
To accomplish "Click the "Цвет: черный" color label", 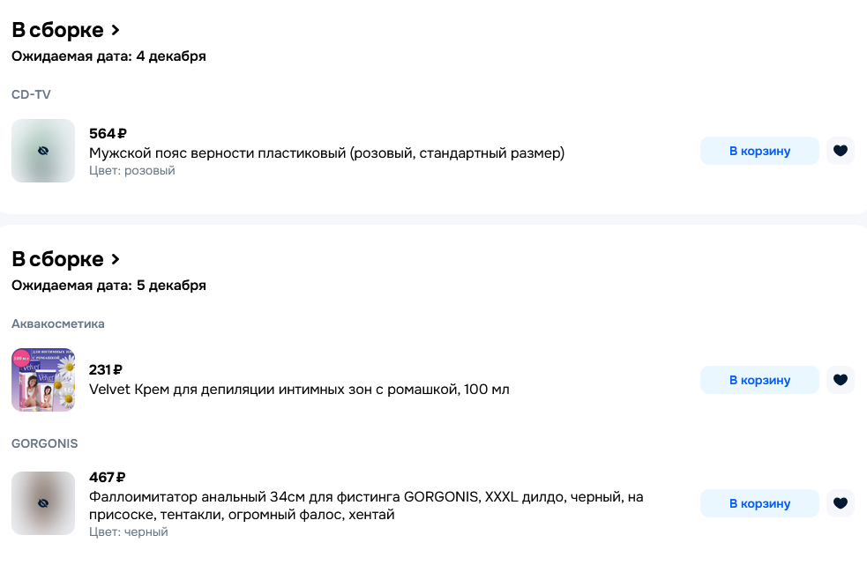I will tap(129, 532).
